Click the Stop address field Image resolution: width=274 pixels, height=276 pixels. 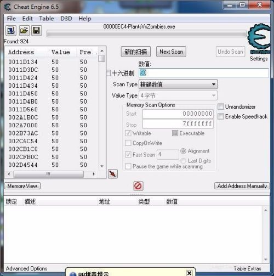pyautogui.click(x=178, y=123)
